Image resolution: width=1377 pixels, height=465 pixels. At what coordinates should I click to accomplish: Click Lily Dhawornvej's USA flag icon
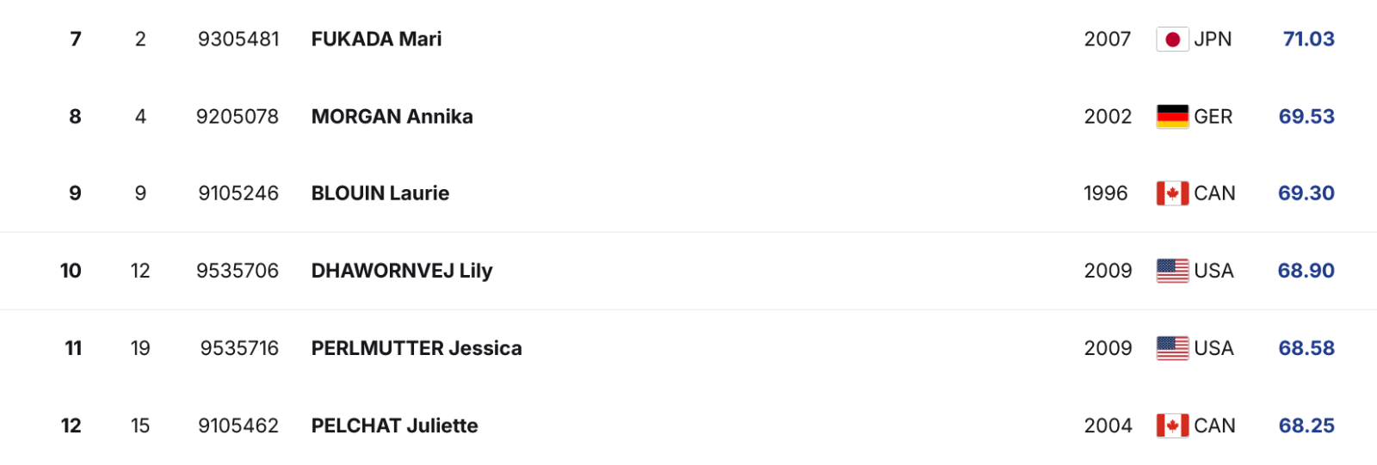(1172, 271)
